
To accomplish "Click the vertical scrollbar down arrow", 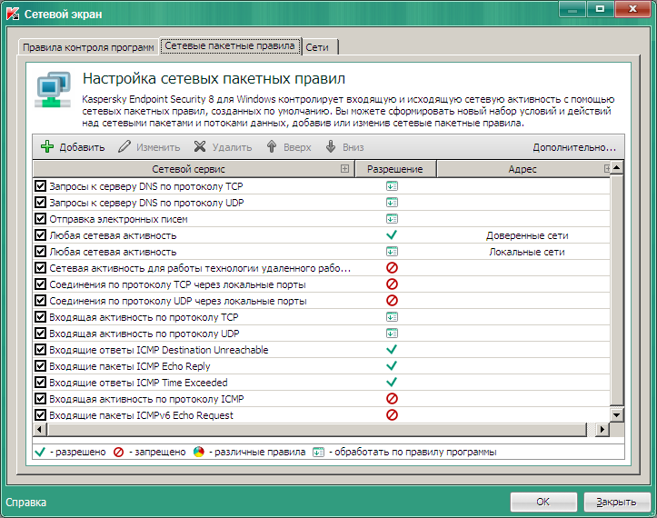I will click(617, 415).
